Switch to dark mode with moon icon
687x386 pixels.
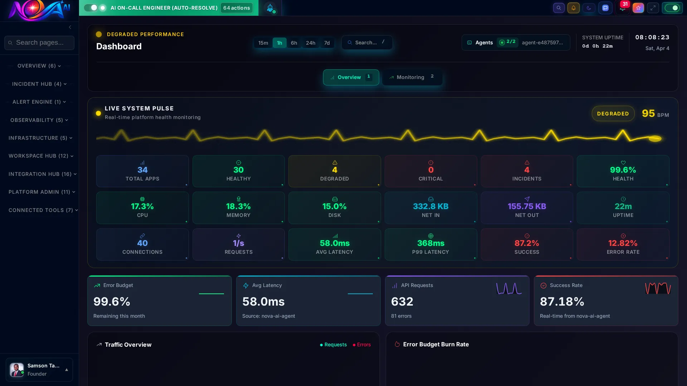click(589, 8)
